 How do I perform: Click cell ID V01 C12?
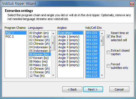coord(93,72)
